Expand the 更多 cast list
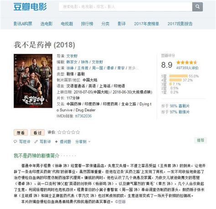Viewport: 216px width, 209px height. (x=133, y=68)
